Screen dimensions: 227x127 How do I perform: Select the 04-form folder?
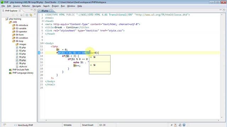[x=20, y=35]
